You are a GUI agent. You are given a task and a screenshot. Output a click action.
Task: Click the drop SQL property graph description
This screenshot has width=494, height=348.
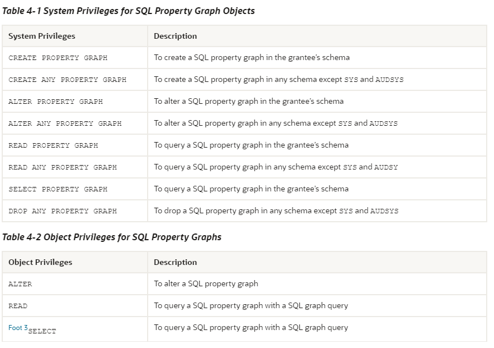pos(276,210)
